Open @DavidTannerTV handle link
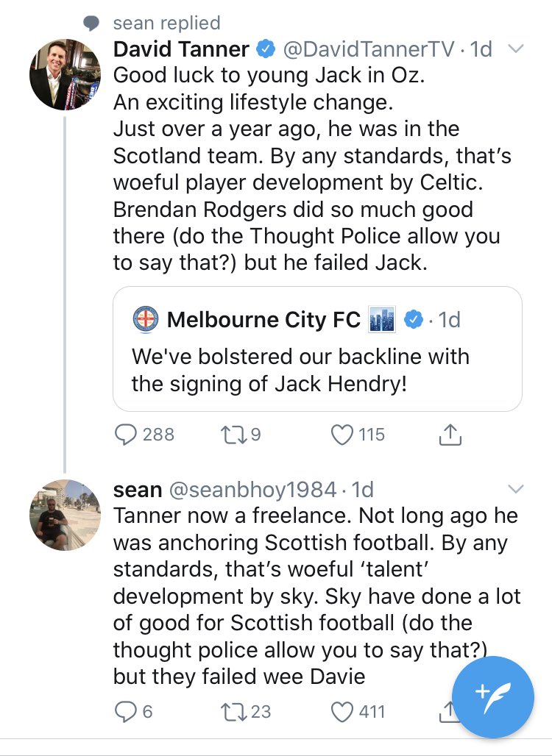 (368, 49)
